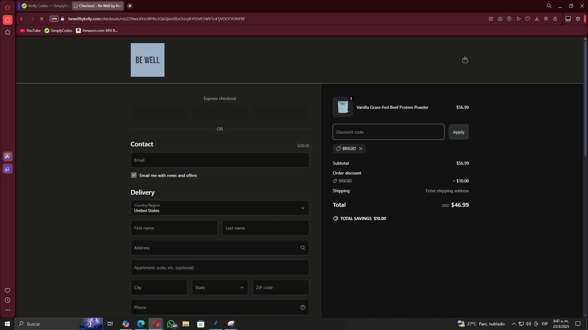Click the Buscar taskbar search box
The image size is (588, 330).
pyautogui.click(x=59, y=324)
